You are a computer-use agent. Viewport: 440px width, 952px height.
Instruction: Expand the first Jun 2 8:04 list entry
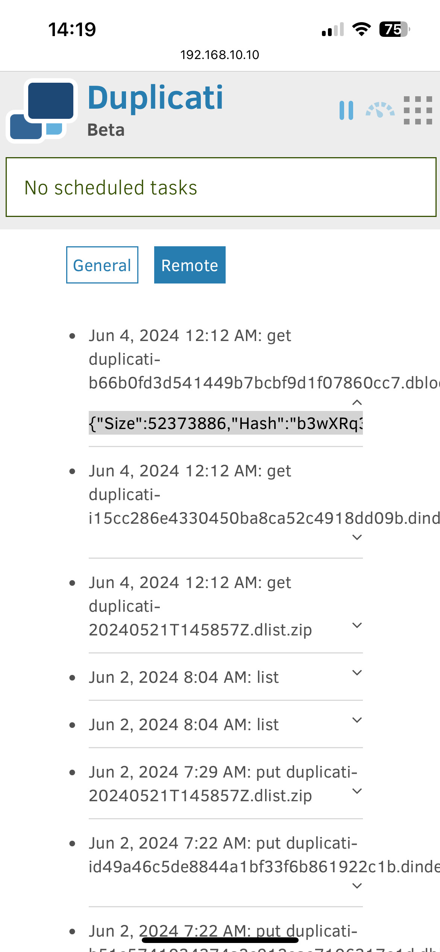pos(357,673)
